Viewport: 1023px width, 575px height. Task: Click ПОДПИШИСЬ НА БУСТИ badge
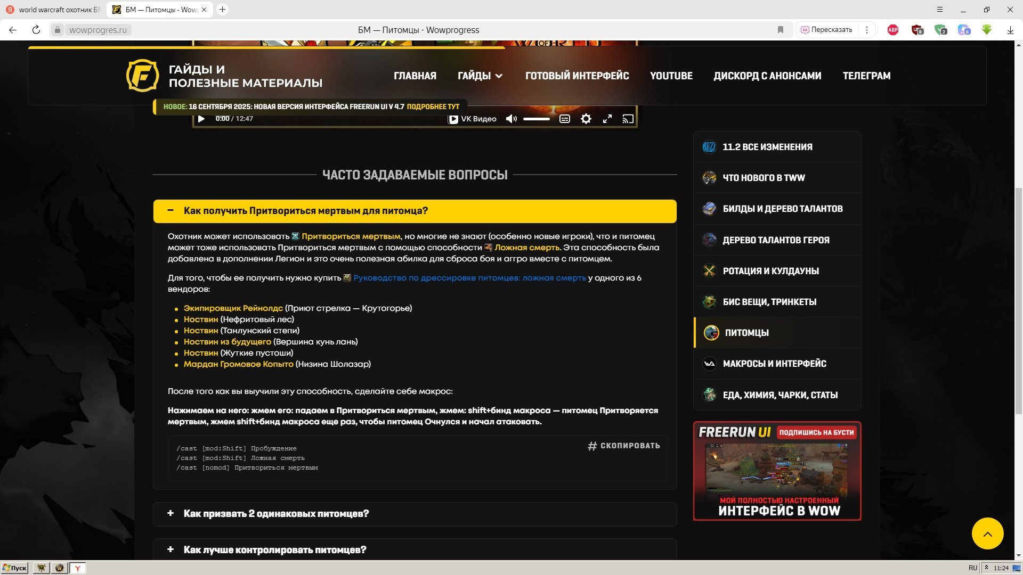(x=816, y=432)
